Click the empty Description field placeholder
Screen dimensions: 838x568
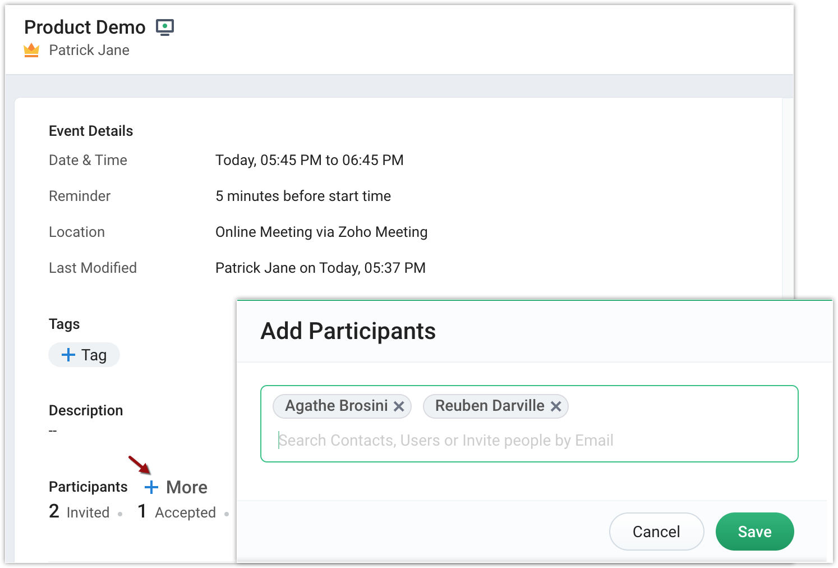coord(53,431)
